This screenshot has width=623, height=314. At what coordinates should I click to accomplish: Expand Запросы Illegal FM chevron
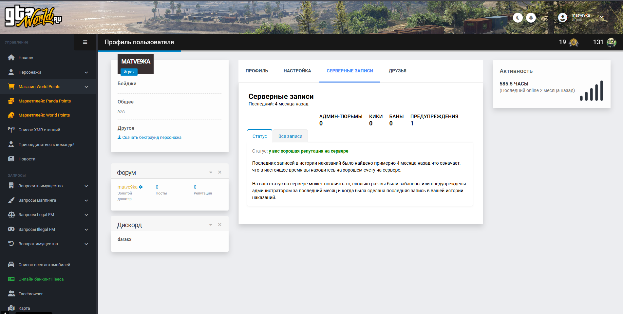tap(86, 230)
